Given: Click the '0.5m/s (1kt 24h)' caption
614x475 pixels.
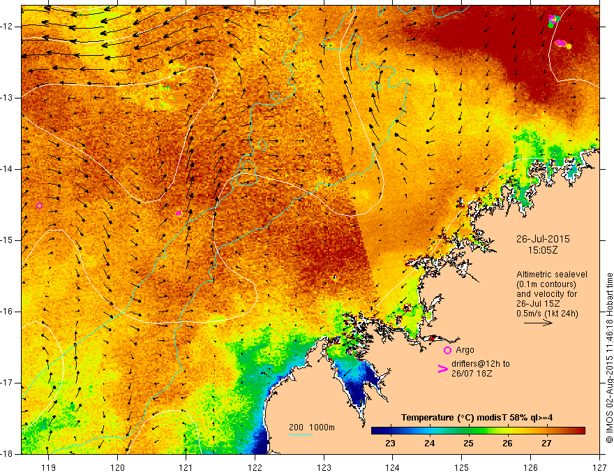Looking at the screenshot, I should [547, 314].
